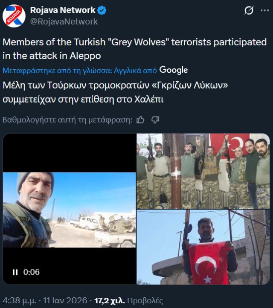
Task: Click the Greek translated tweet text
Action: (115, 92)
